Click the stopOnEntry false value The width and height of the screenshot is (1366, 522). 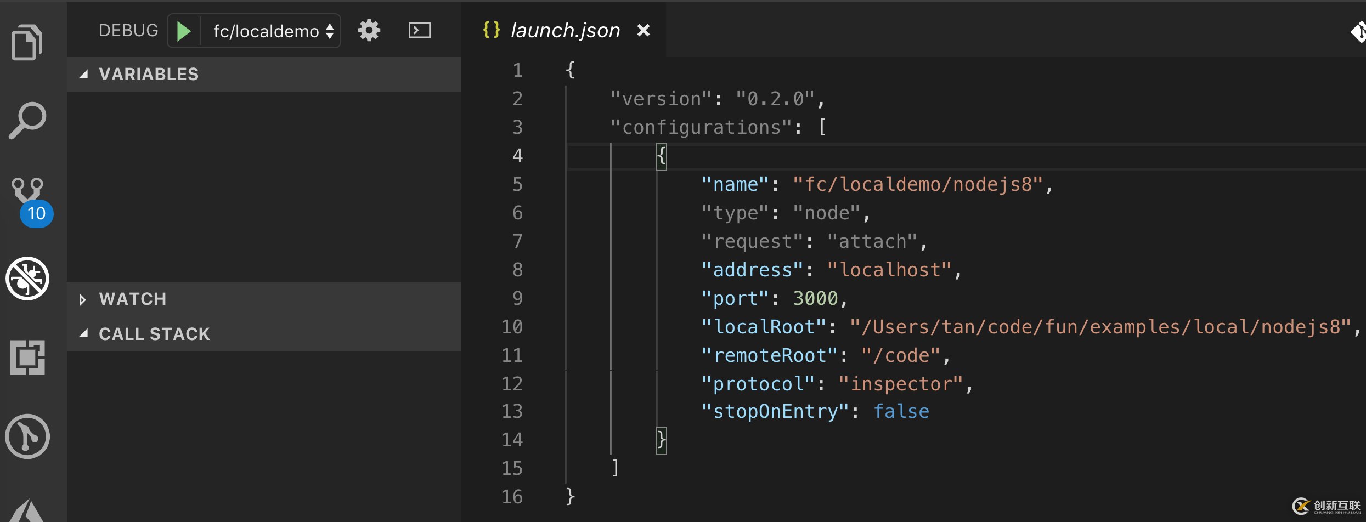coord(901,411)
